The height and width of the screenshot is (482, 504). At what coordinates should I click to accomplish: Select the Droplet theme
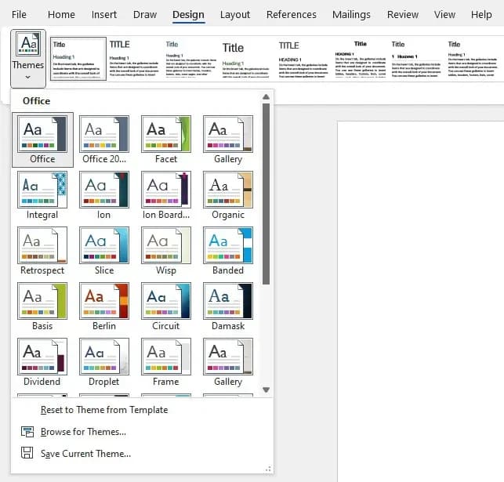(104, 362)
